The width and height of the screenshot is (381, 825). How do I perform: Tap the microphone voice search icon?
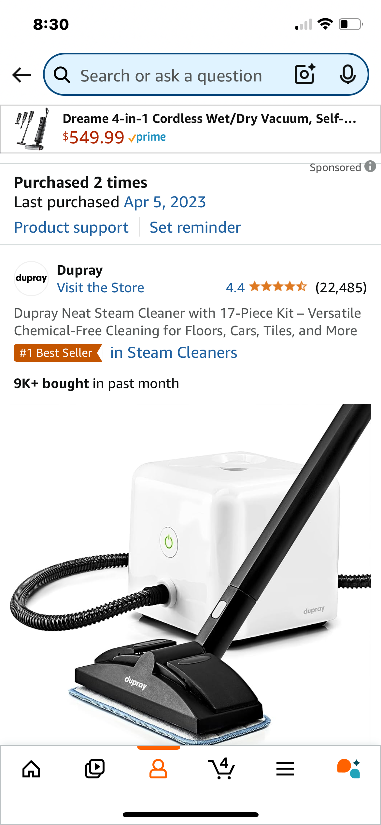pos(347,74)
